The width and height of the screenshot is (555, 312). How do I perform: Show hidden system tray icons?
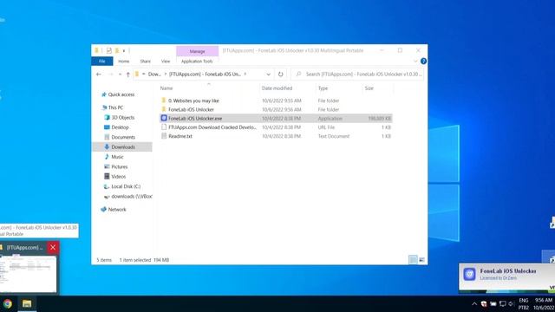pos(474,304)
